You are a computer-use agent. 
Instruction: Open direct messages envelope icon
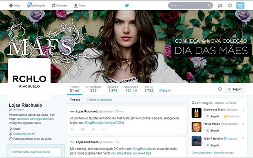click(x=220, y=6)
